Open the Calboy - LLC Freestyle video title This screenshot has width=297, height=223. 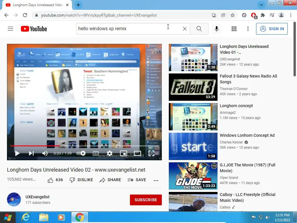(247, 197)
